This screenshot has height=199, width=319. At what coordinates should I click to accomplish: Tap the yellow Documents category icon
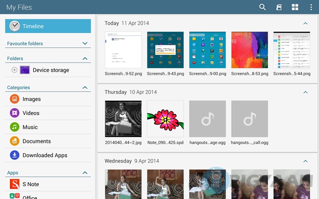click(14, 141)
